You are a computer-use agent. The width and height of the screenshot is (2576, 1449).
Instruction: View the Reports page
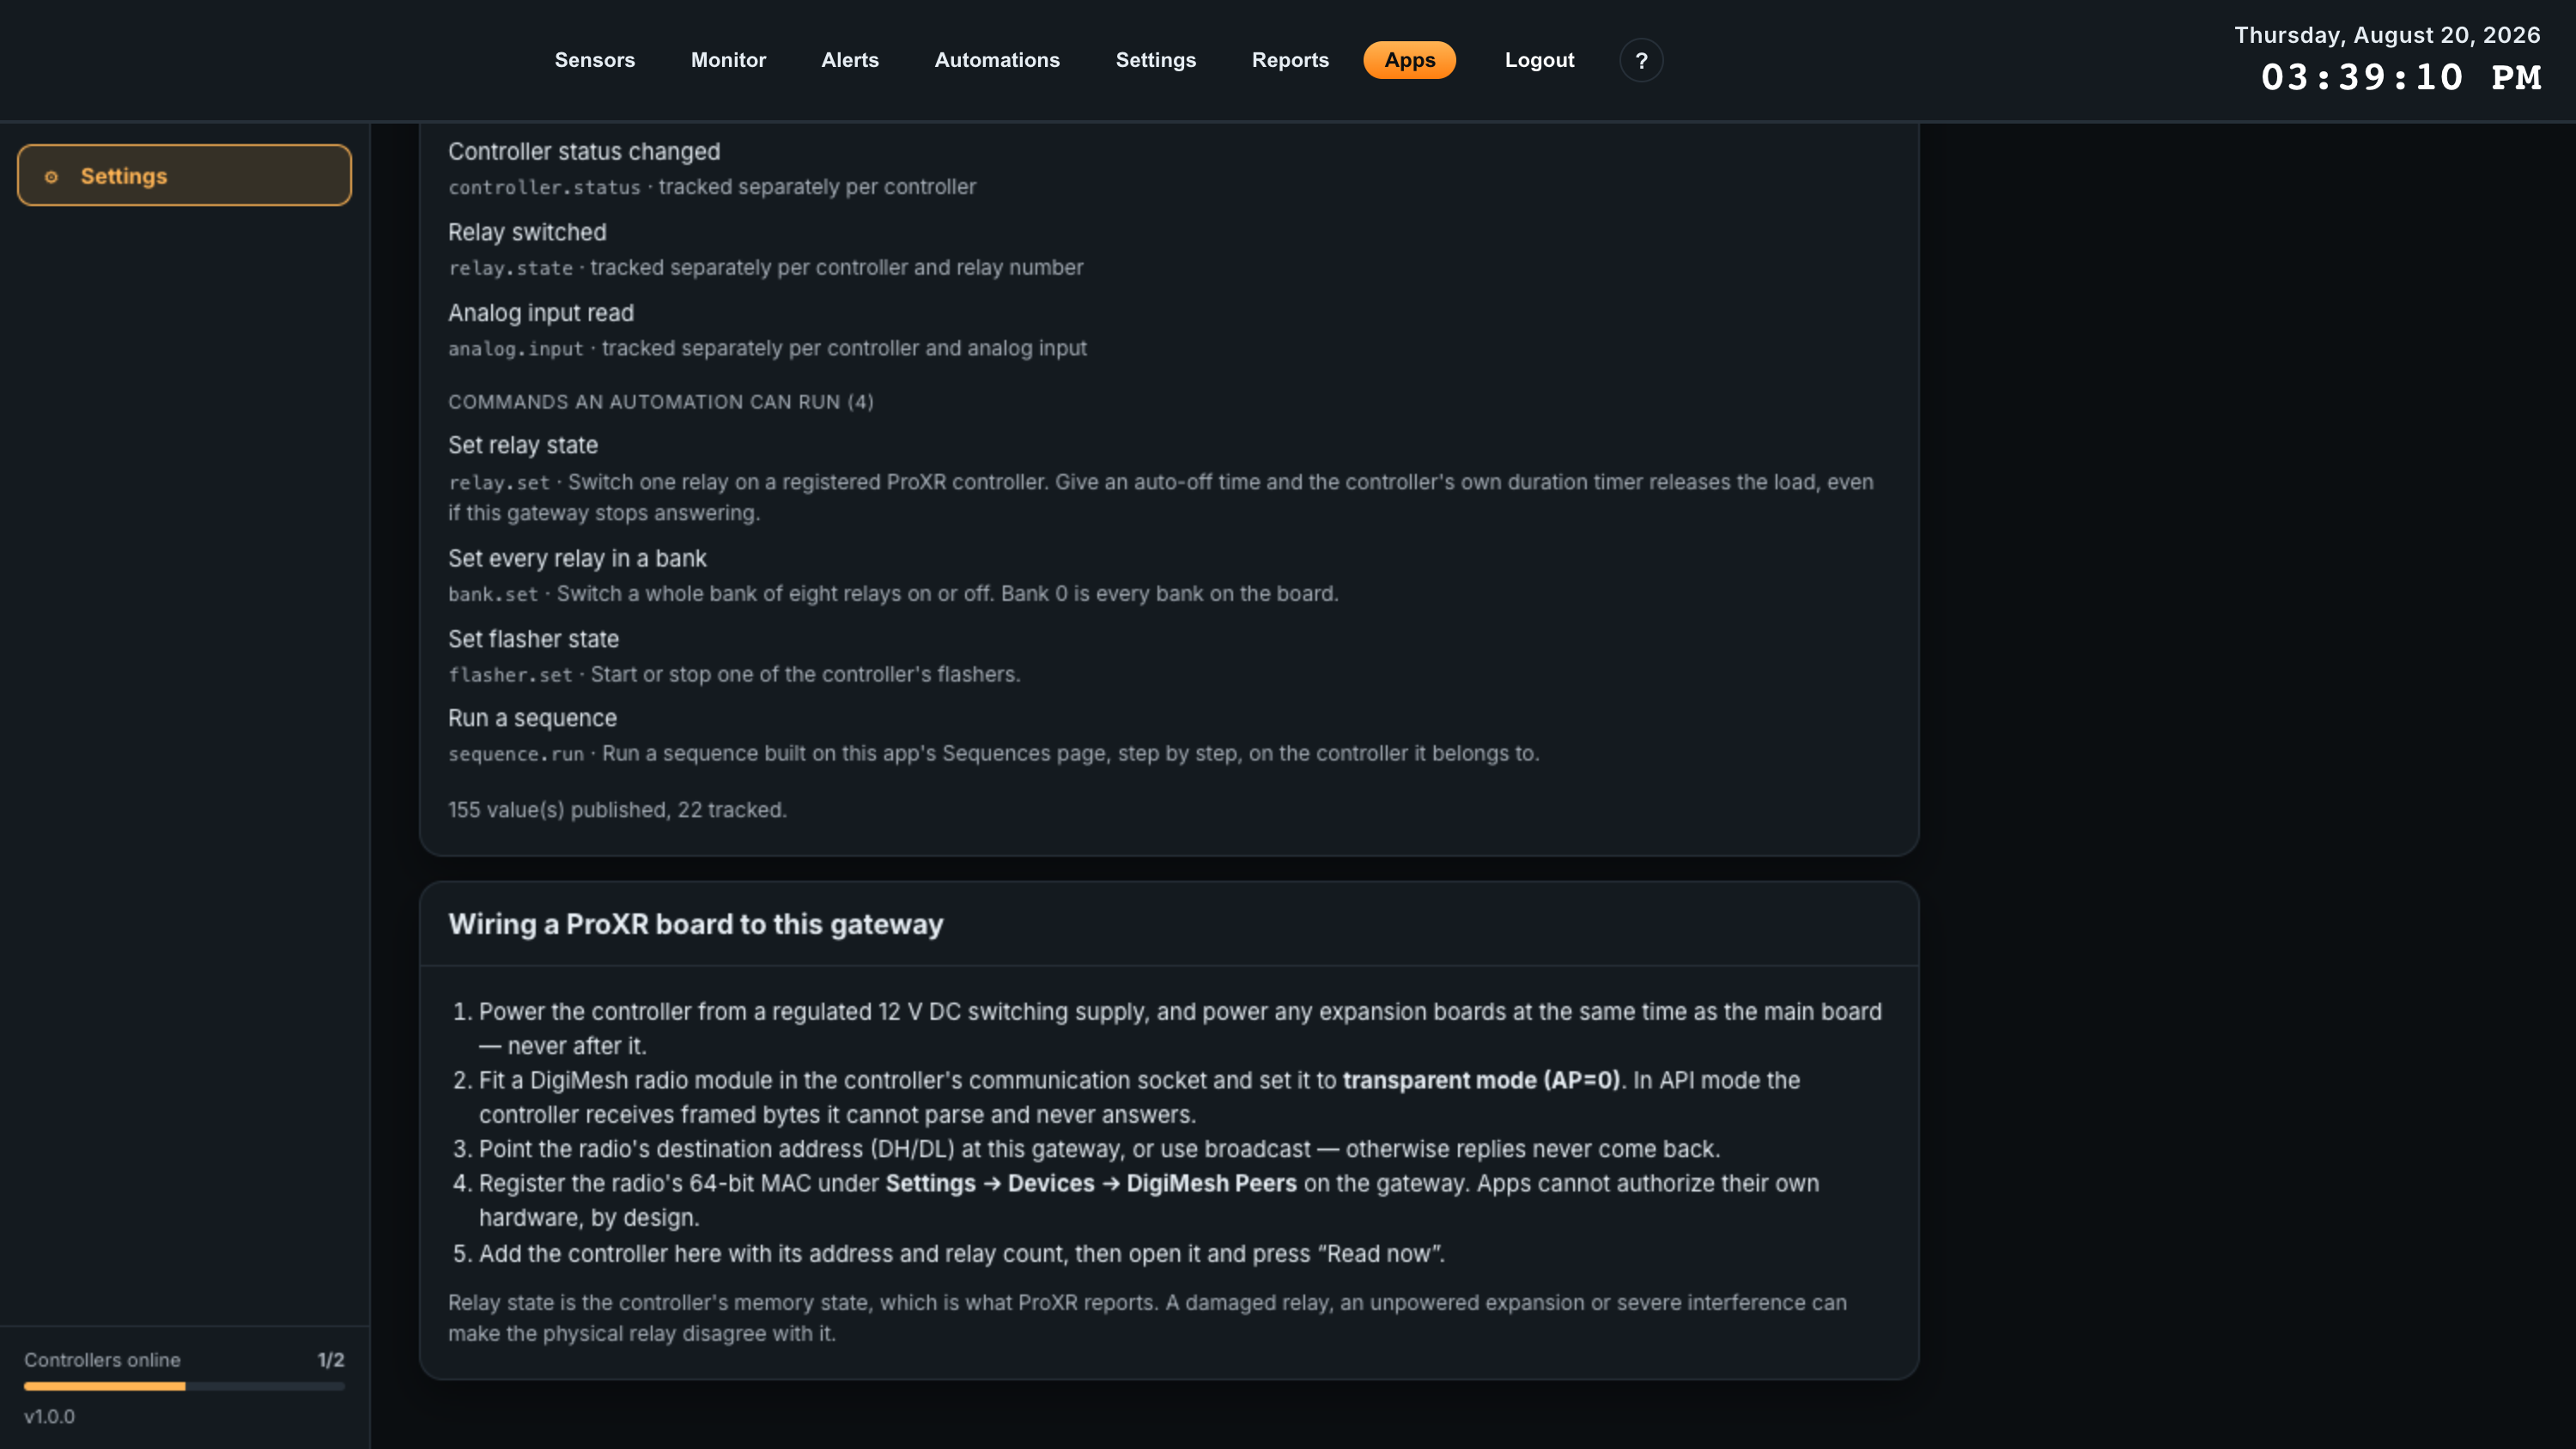tap(1290, 60)
